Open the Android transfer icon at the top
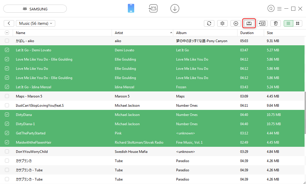This screenshot has width=306, height=184. click(x=153, y=8)
